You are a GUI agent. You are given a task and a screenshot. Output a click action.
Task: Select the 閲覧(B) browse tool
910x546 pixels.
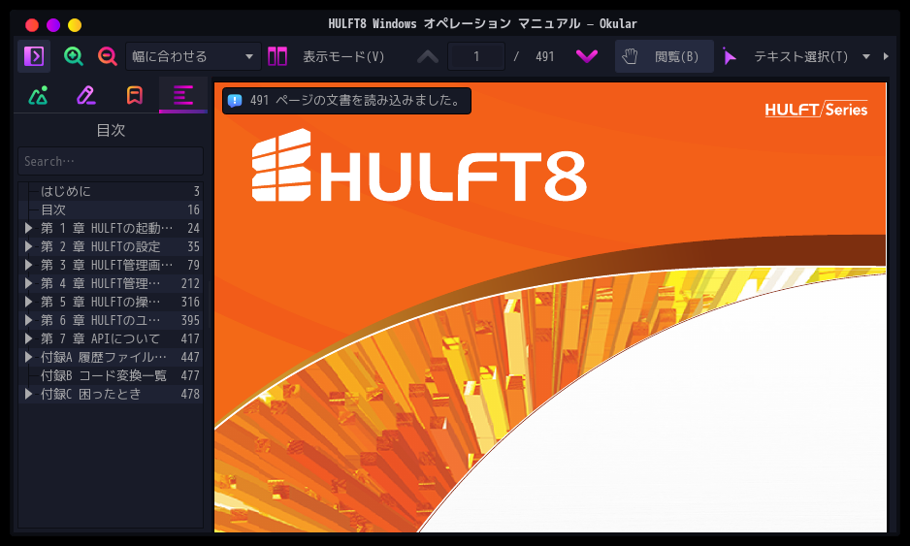[664, 56]
